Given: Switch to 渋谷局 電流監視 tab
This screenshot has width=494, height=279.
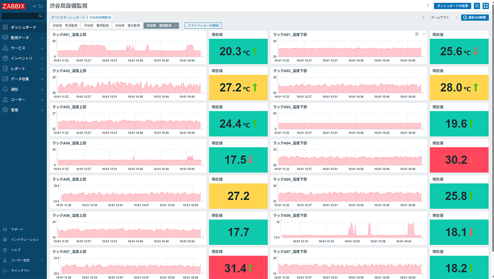Looking at the screenshot, I should pos(96,25).
